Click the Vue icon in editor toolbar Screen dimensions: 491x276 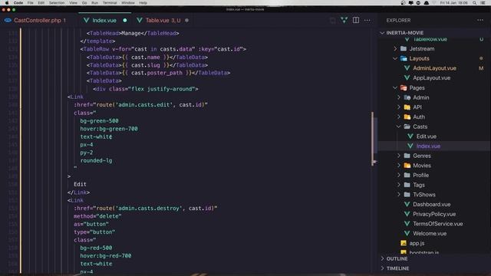click(x=344, y=21)
